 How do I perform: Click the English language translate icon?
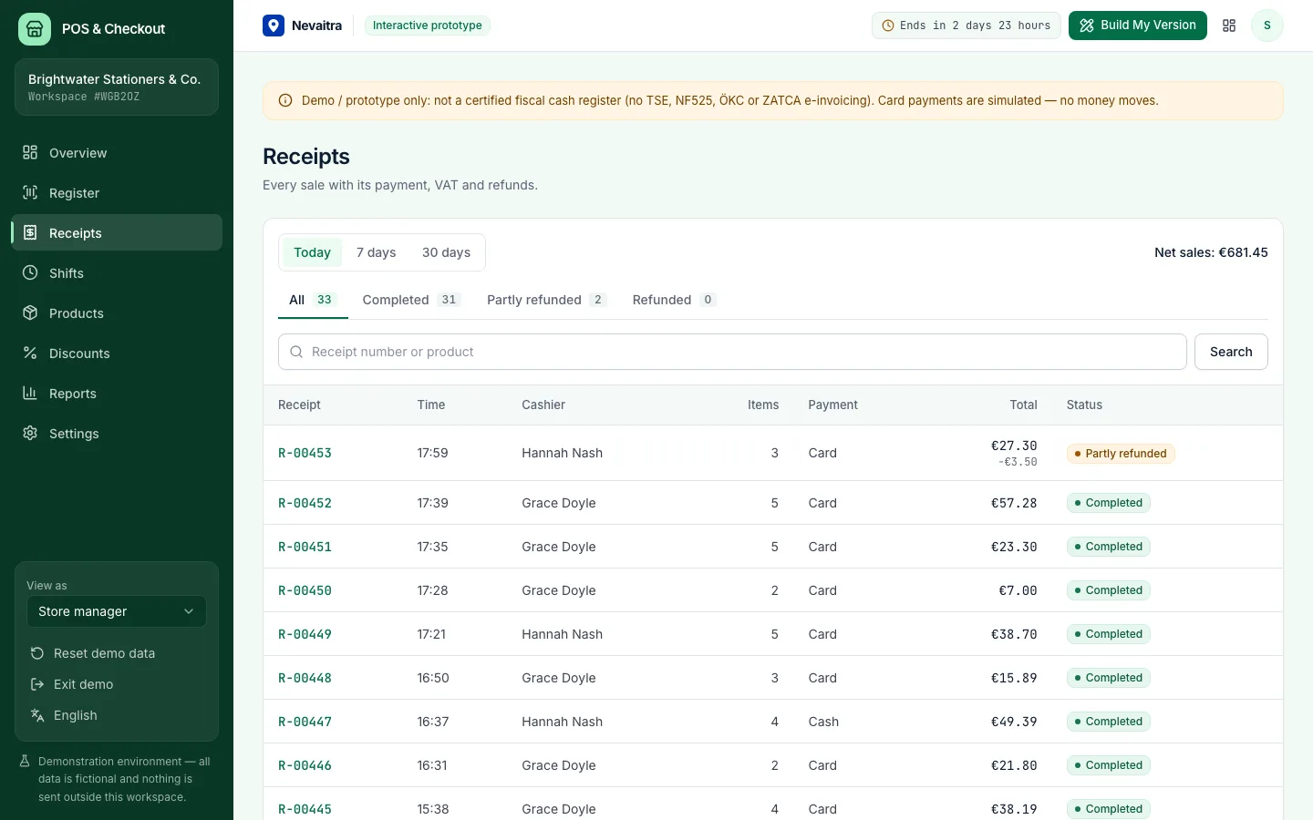point(37,715)
